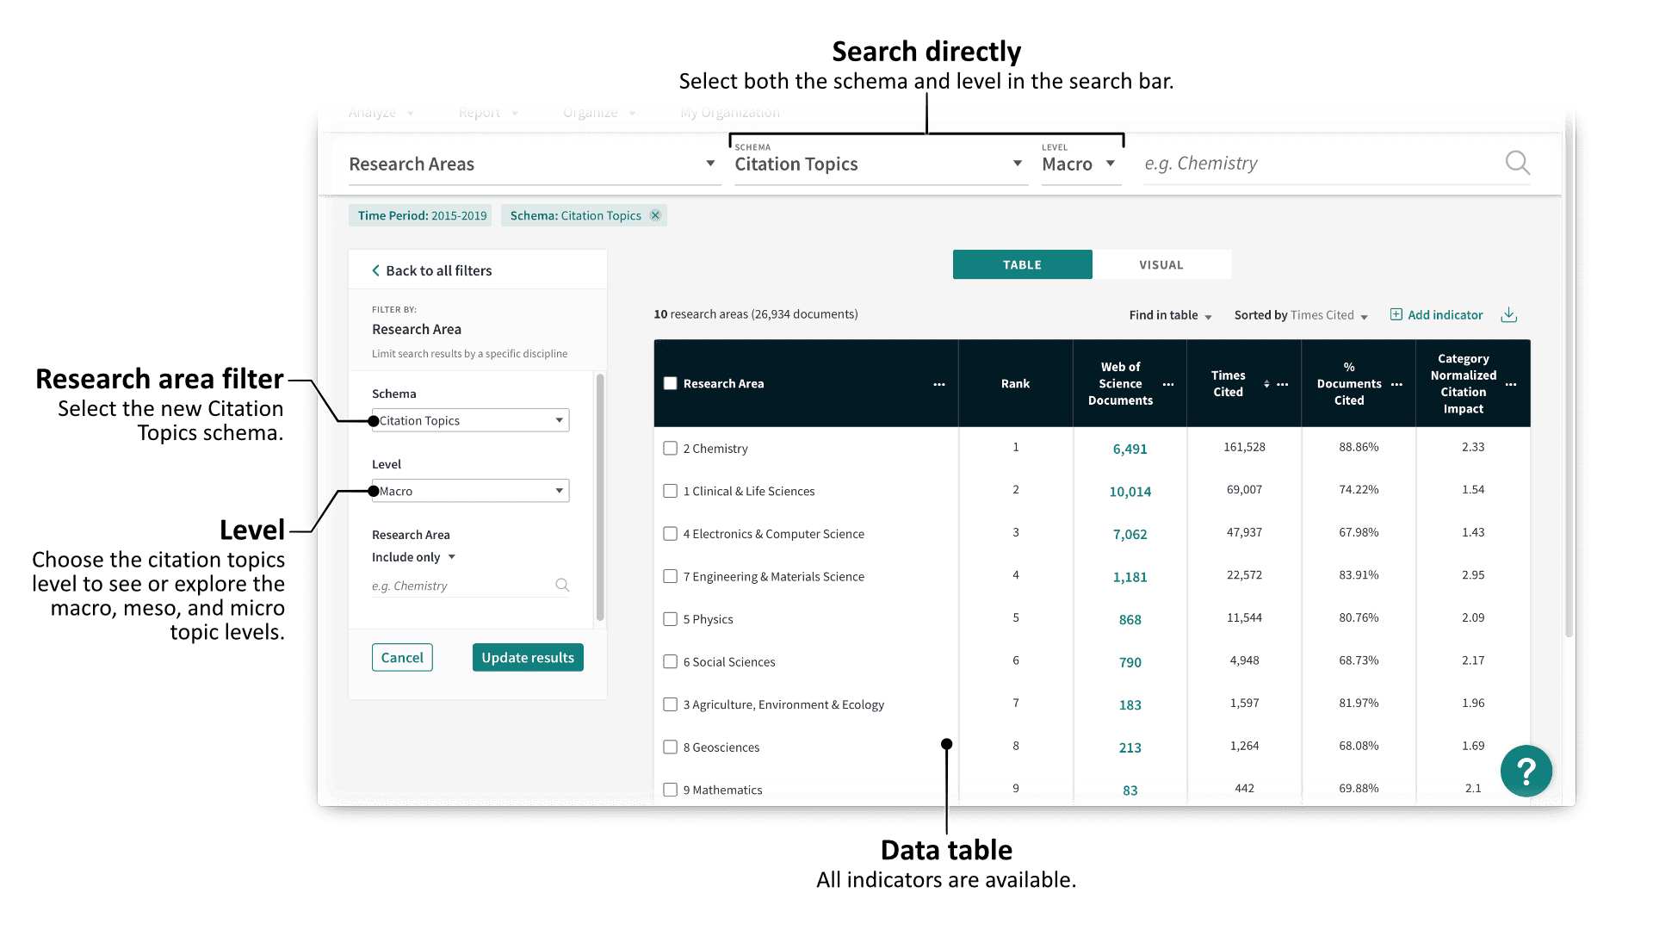Open the 10,014 documents link
This screenshot has height=930, width=1653.
[1130, 492]
